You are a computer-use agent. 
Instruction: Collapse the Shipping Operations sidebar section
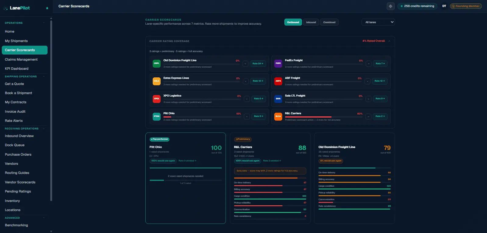coord(44,76)
